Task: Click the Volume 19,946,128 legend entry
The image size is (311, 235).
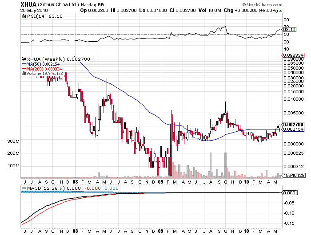Action: [x=44, y=74]
